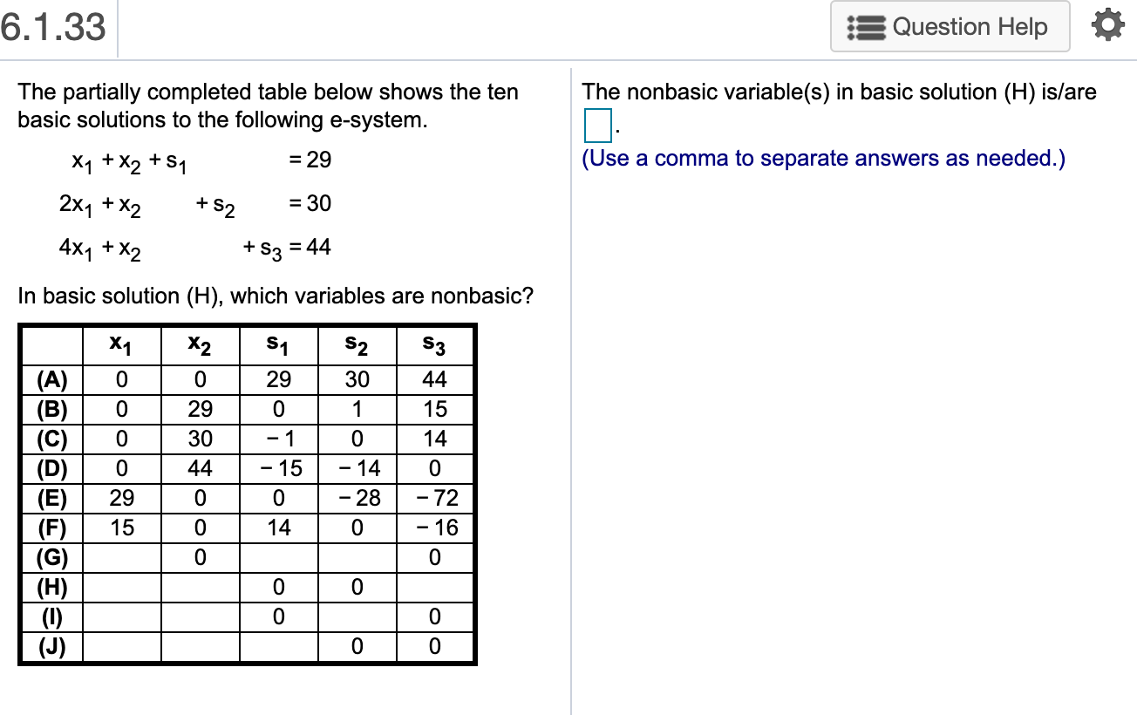The image size is (1137, 715).
Task: Select the problem number 6.1.33 label
Action: click(x=53, y=27)
